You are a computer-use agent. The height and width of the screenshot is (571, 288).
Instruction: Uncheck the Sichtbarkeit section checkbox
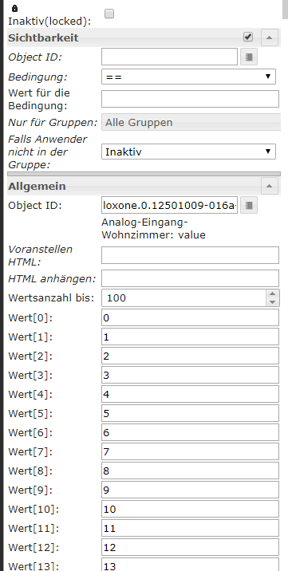click(248, 37)
